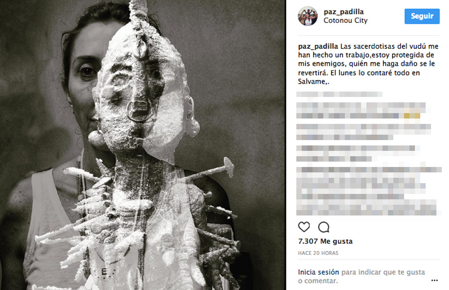Viewport: 449px width, 290px height.
Task: Open the three-dot more options menu
Action: (x=434, y=280)
